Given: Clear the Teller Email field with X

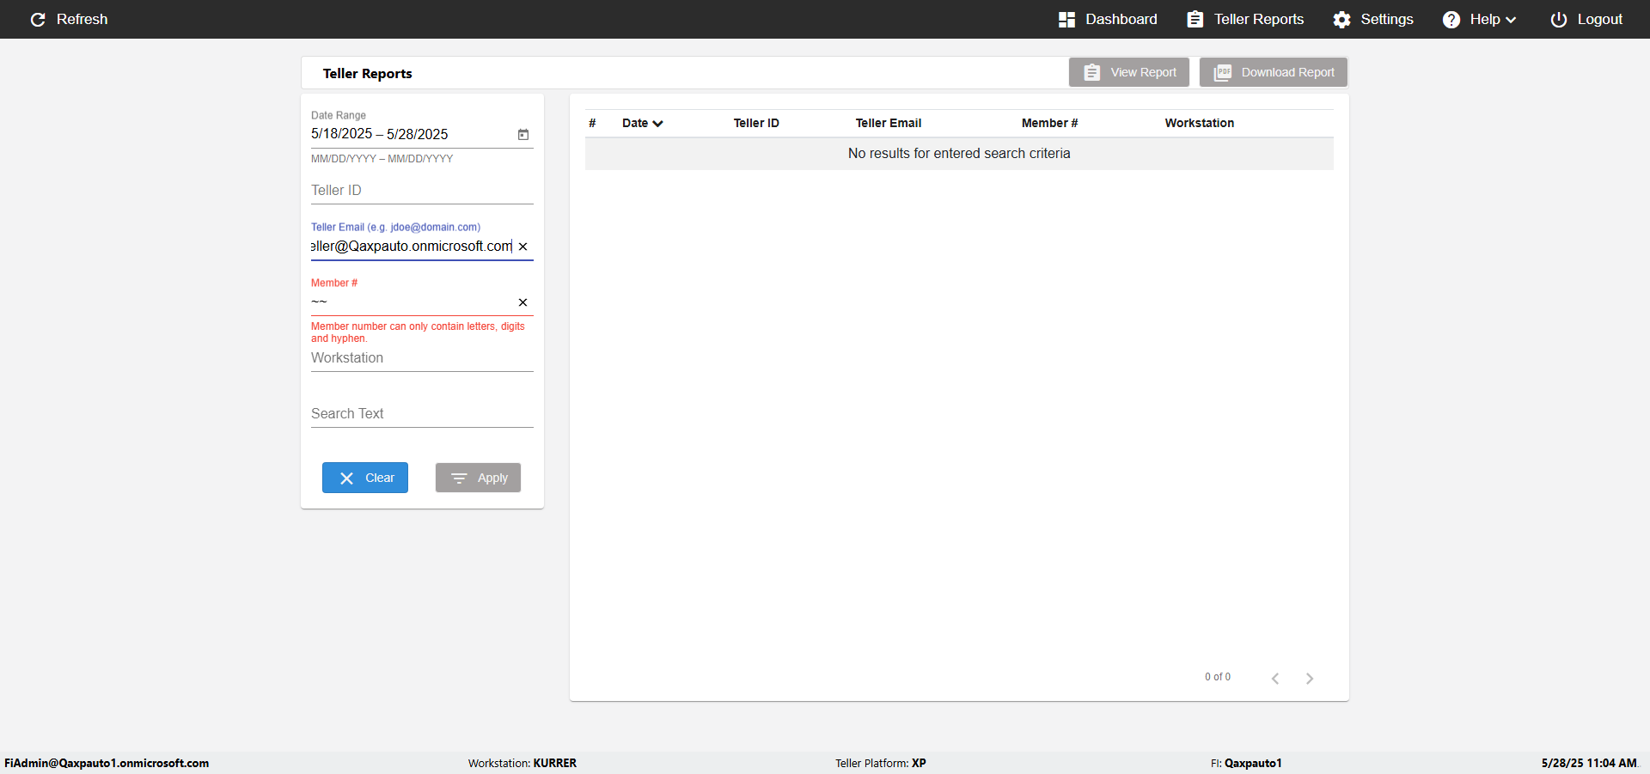Looking at the screenshot, I should (x=522, y=247).
